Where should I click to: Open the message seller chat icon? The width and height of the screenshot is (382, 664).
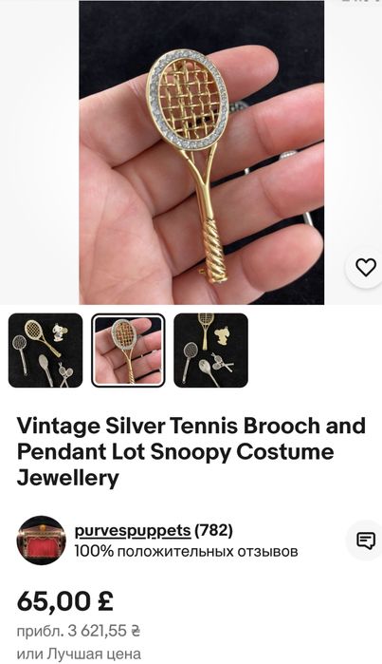point(366,541)
